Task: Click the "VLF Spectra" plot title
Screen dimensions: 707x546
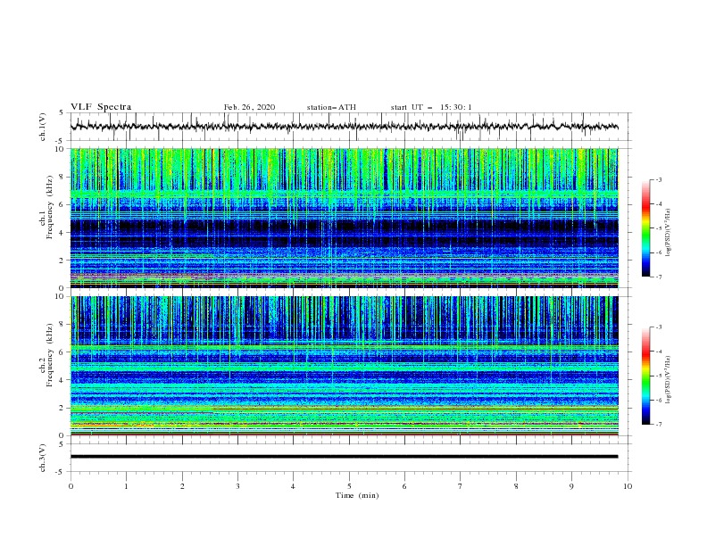Action: (x=101, y=107)
